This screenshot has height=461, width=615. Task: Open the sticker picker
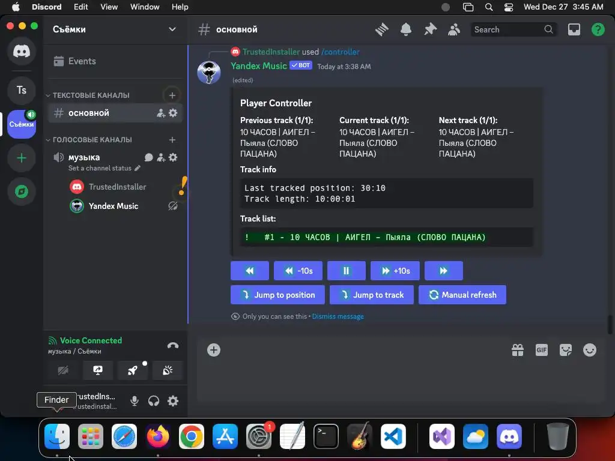(x=566, y=350)
